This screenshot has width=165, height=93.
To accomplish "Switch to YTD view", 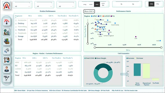I will (152, 4).
